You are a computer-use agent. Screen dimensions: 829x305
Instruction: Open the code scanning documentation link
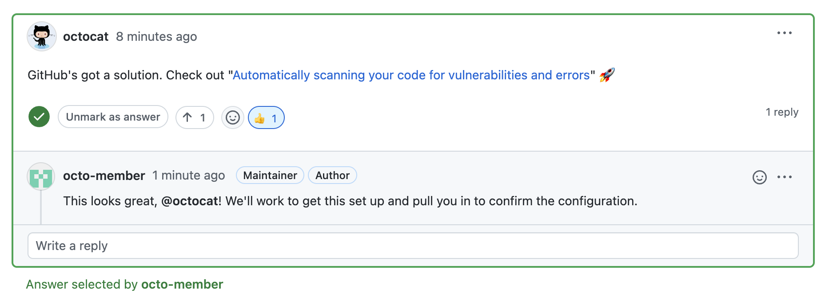411,75
